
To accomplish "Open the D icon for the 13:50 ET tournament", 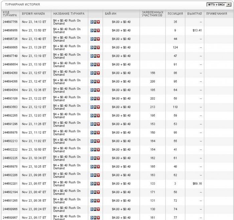I will (x=92, y=31).
